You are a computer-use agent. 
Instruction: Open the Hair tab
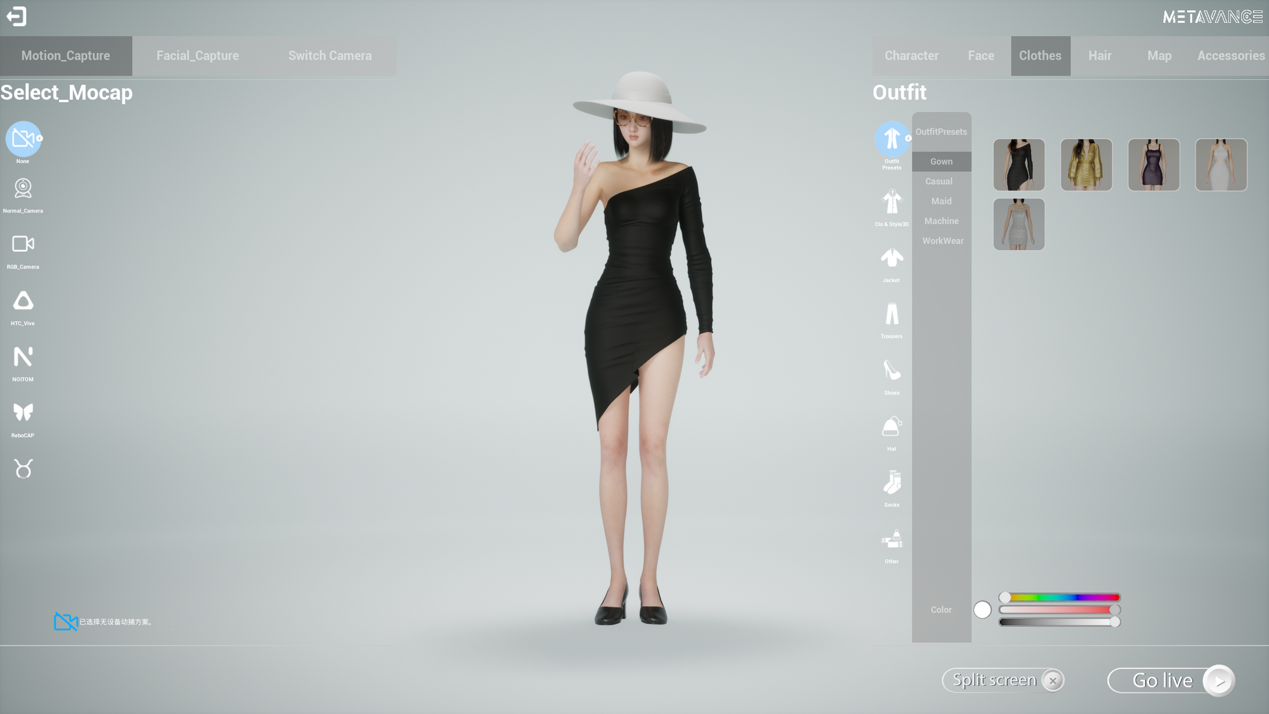coord(1100,56)
